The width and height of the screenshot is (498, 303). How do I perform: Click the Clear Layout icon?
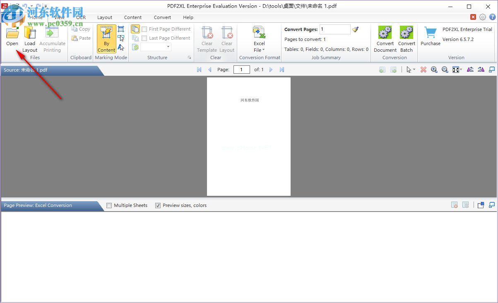(227, 33)
